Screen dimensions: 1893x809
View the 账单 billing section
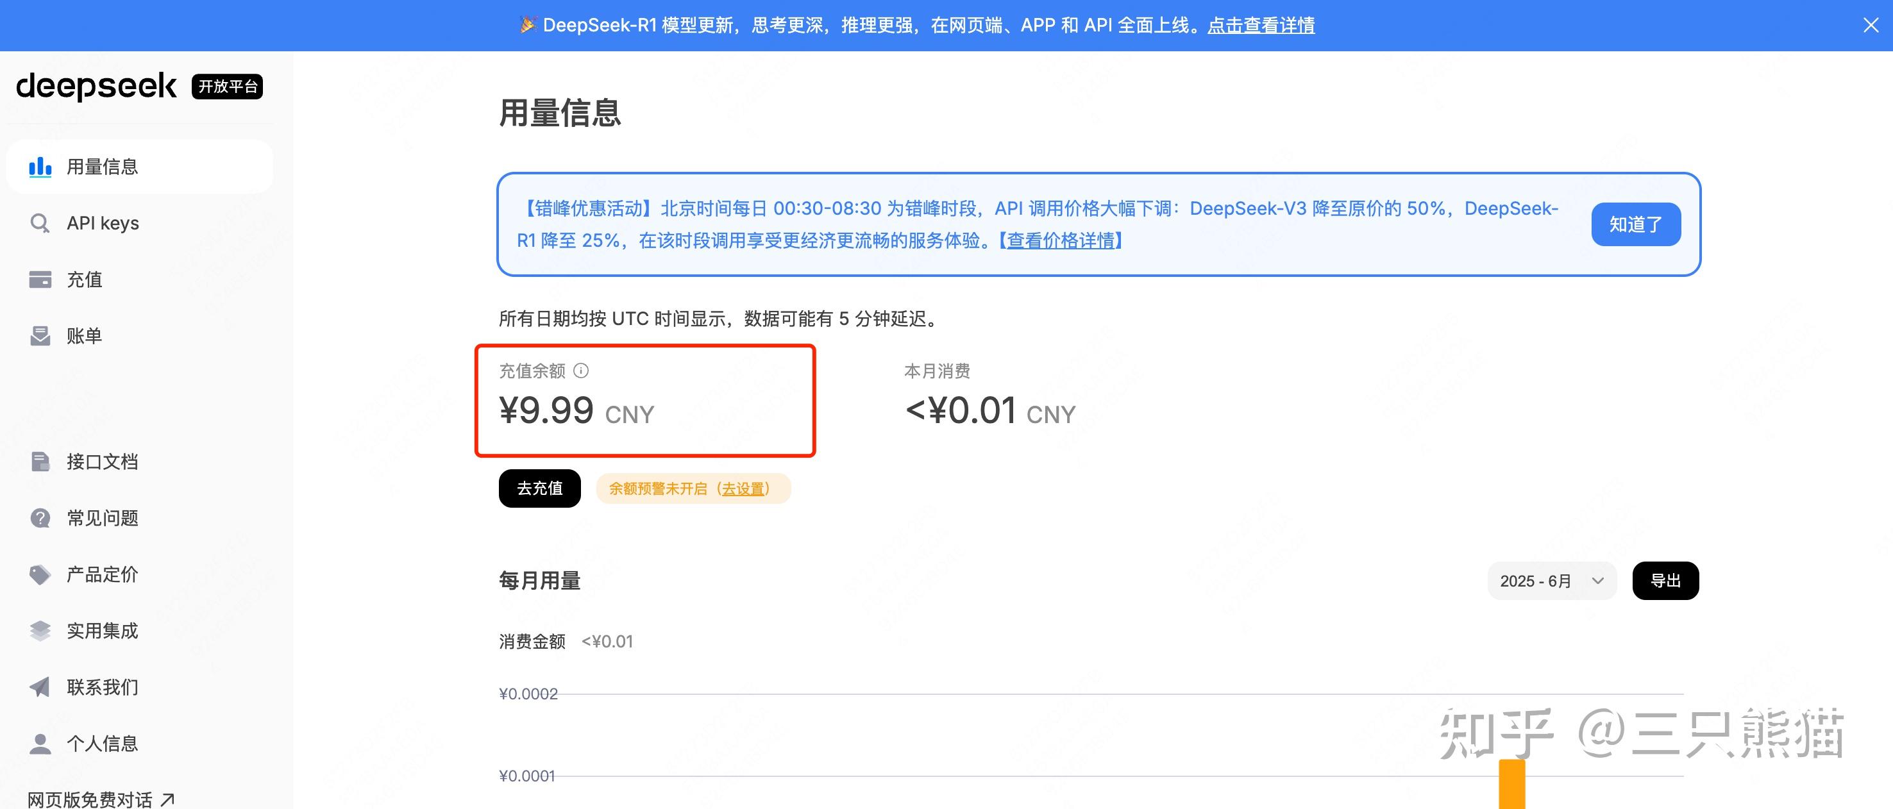(85, 336)
